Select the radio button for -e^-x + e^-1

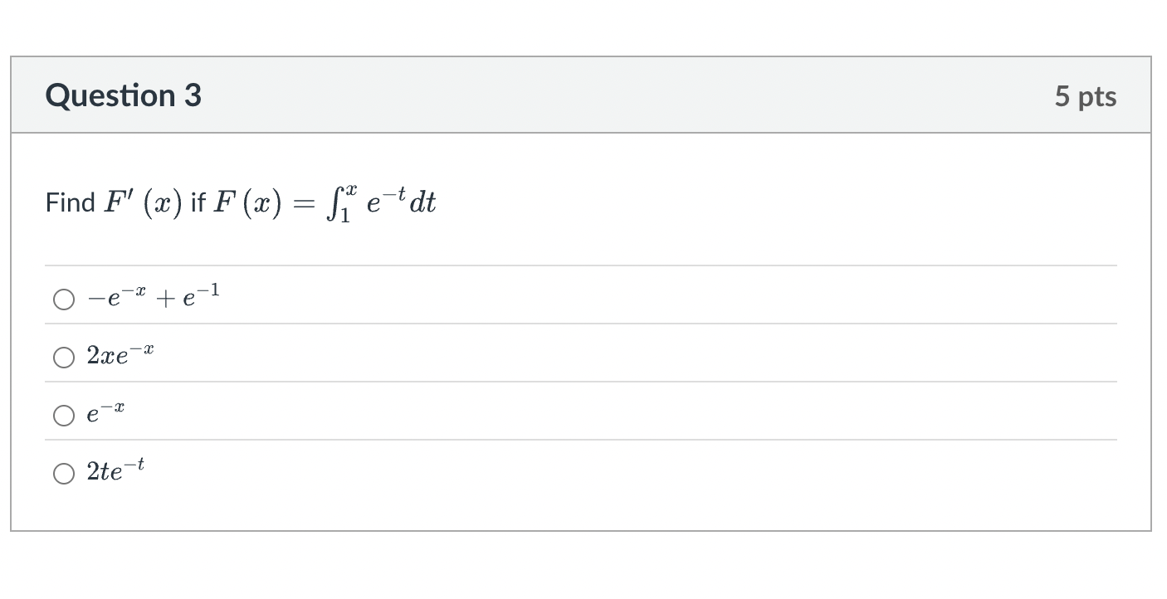point(64,299)
